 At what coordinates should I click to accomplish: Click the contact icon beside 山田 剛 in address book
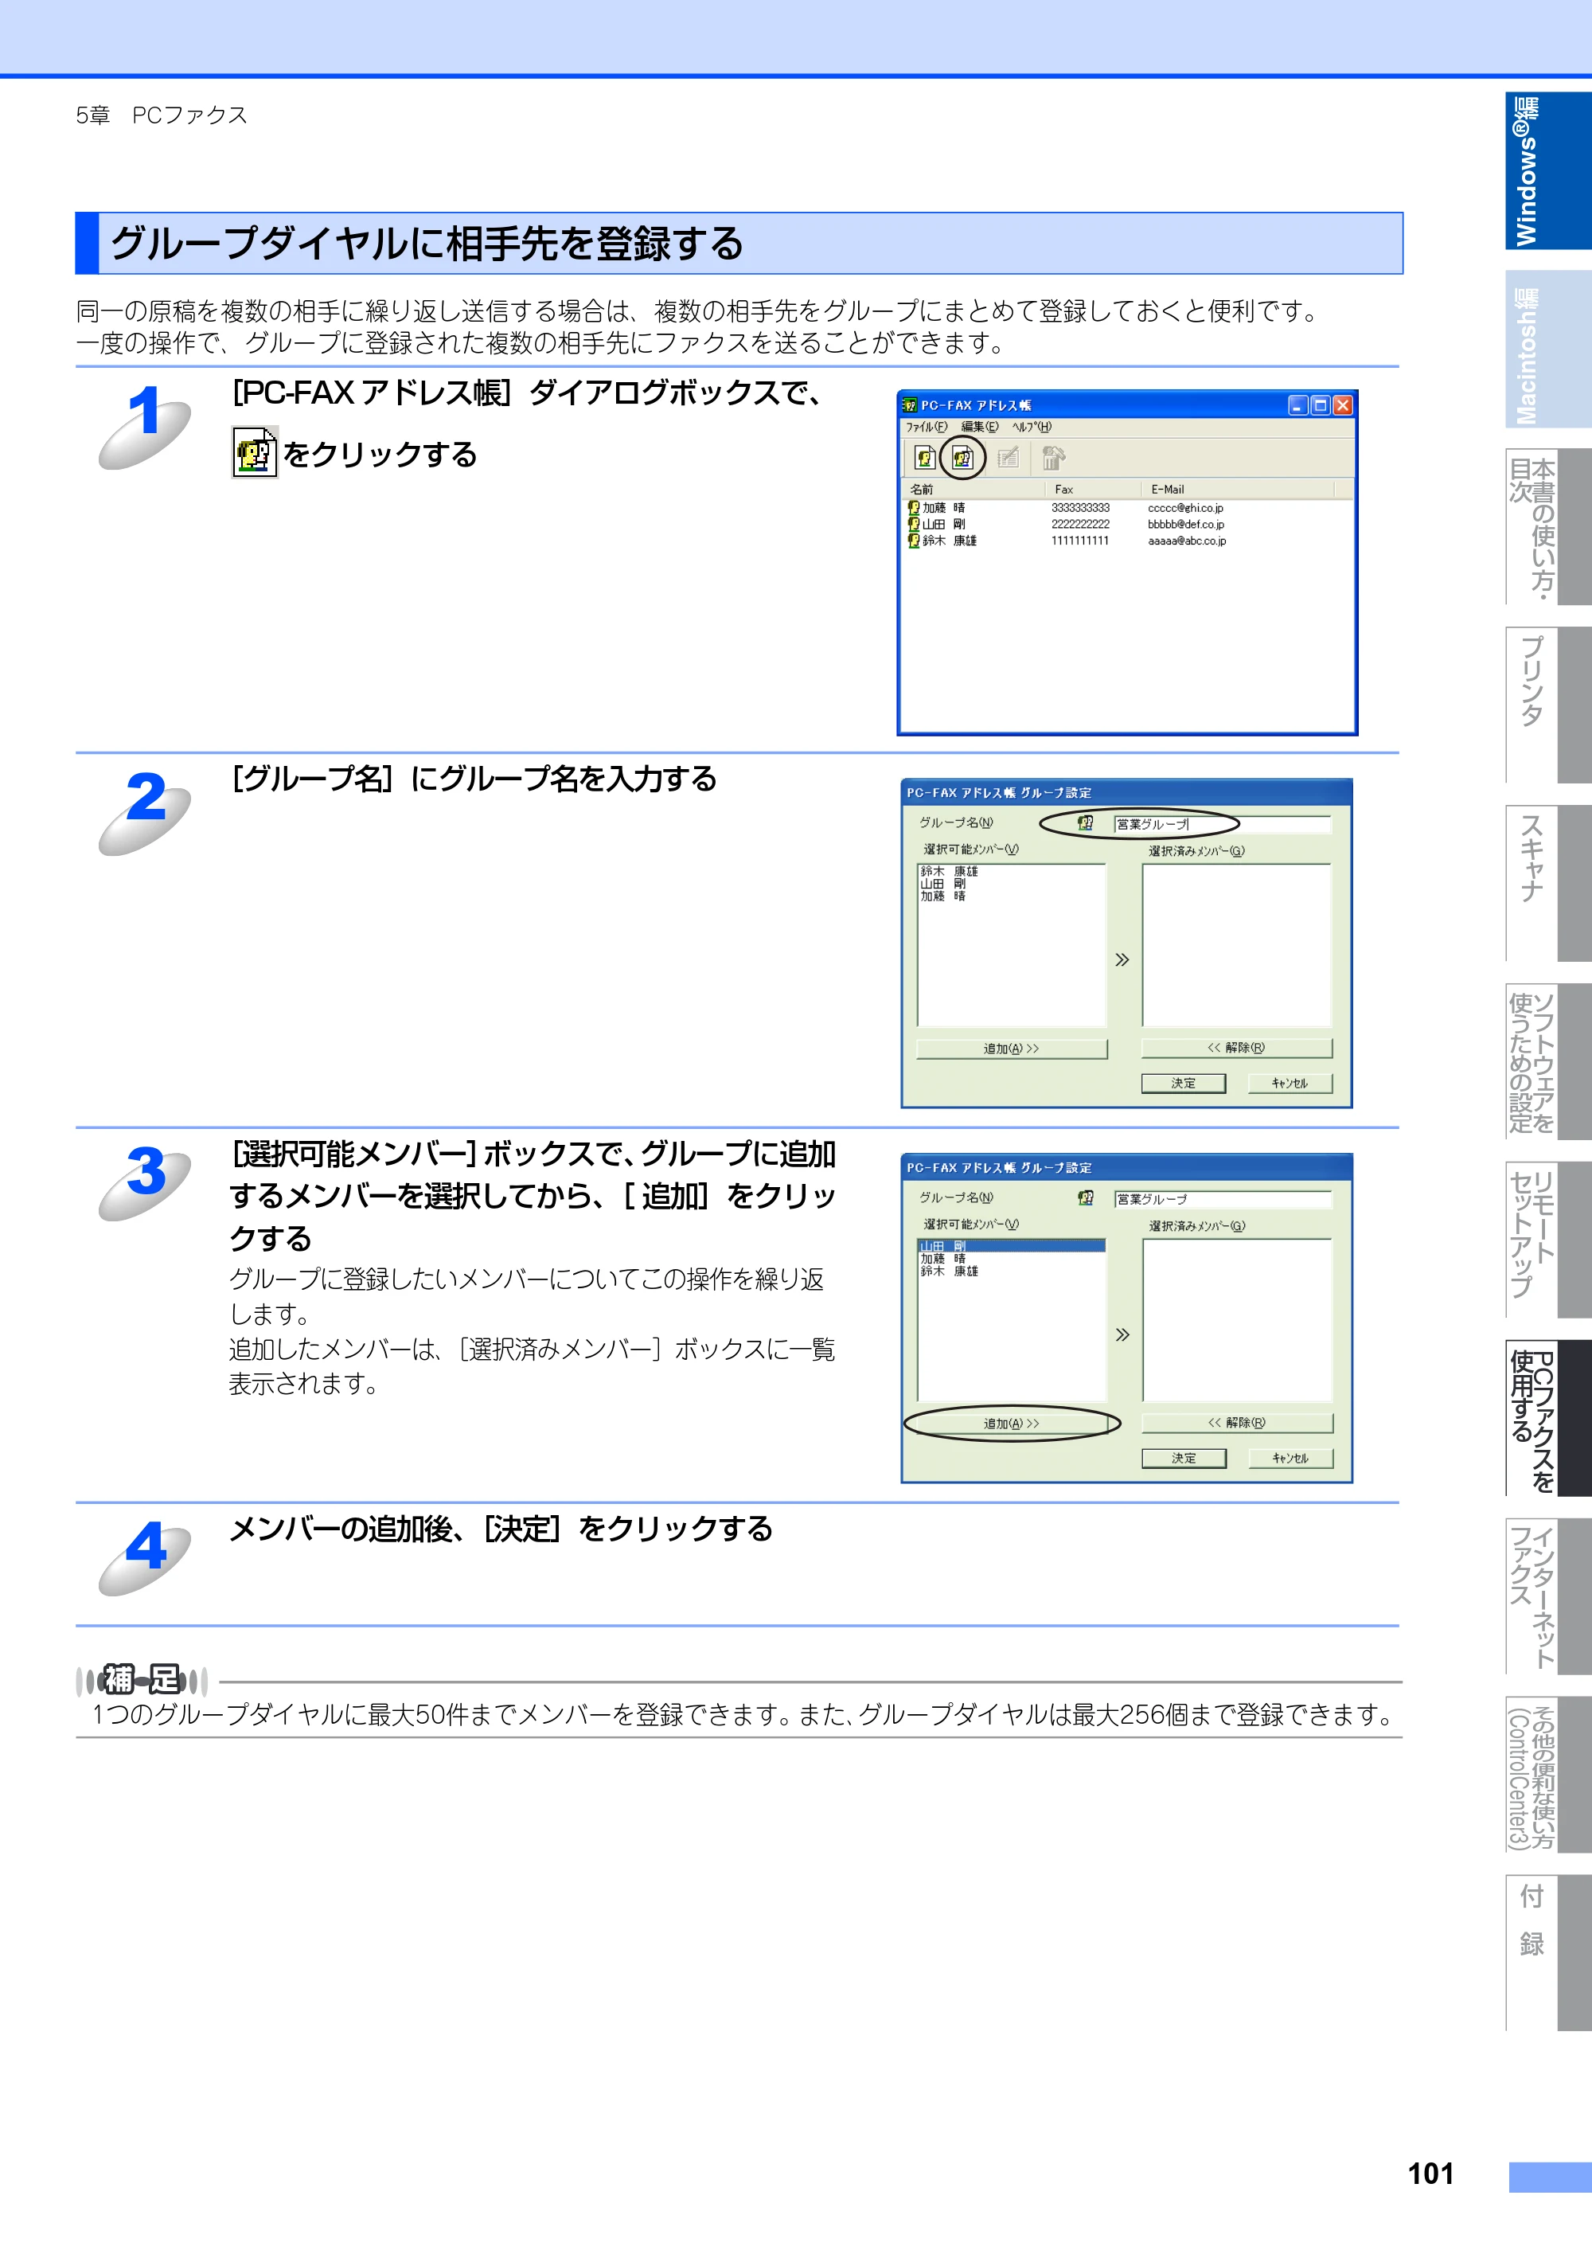point(913,524)
